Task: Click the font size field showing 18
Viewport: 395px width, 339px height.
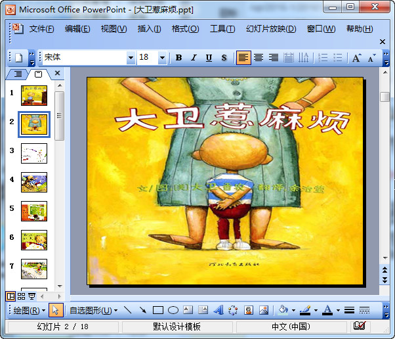Action: point(148,58)
